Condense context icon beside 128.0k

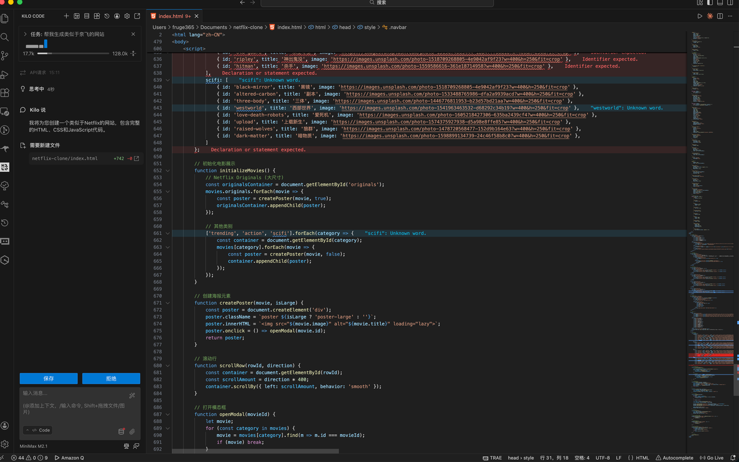133,54
